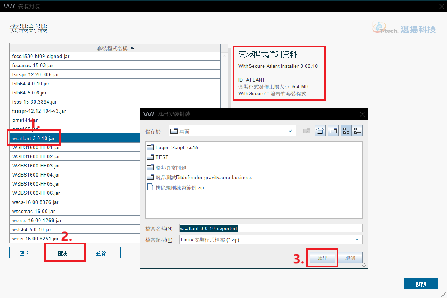
Task: Select wscsmac-16.00.jar in the package list
Action: (75, 212)
